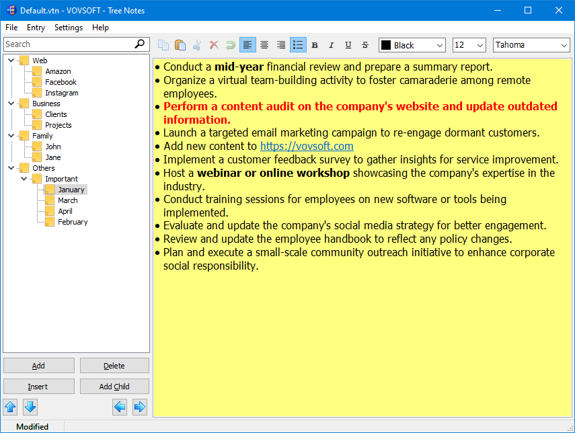The width and height of the screenshot is (575, 433).
Task: Click the Copy icon in toolbar
Action: [163, 45]
